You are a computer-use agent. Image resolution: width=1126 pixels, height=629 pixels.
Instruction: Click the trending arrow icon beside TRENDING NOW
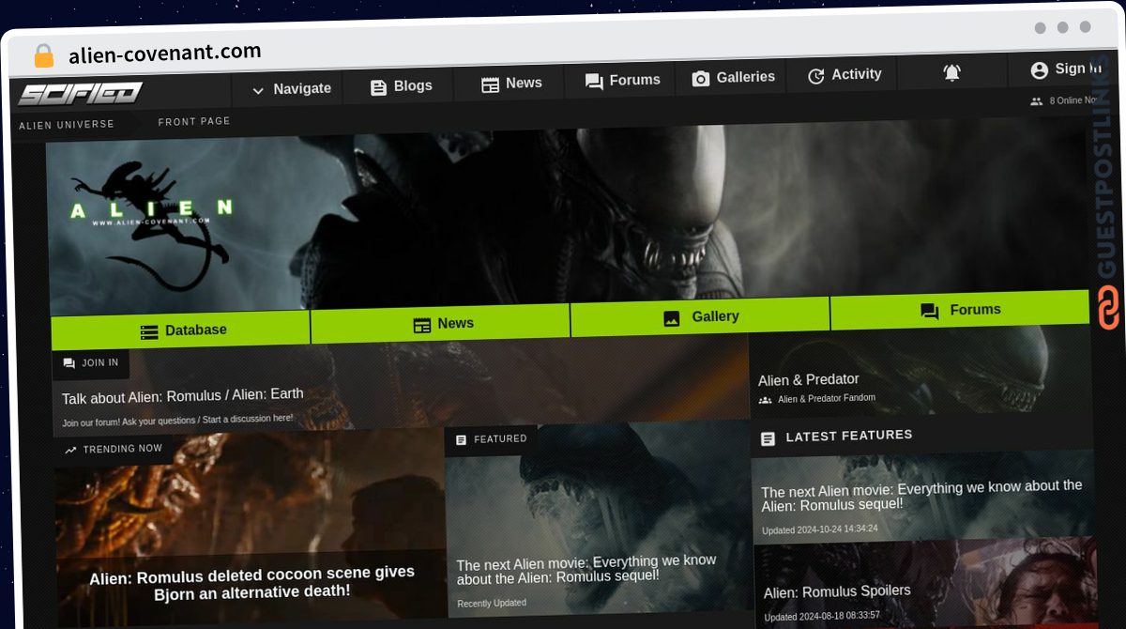[70, 451]
